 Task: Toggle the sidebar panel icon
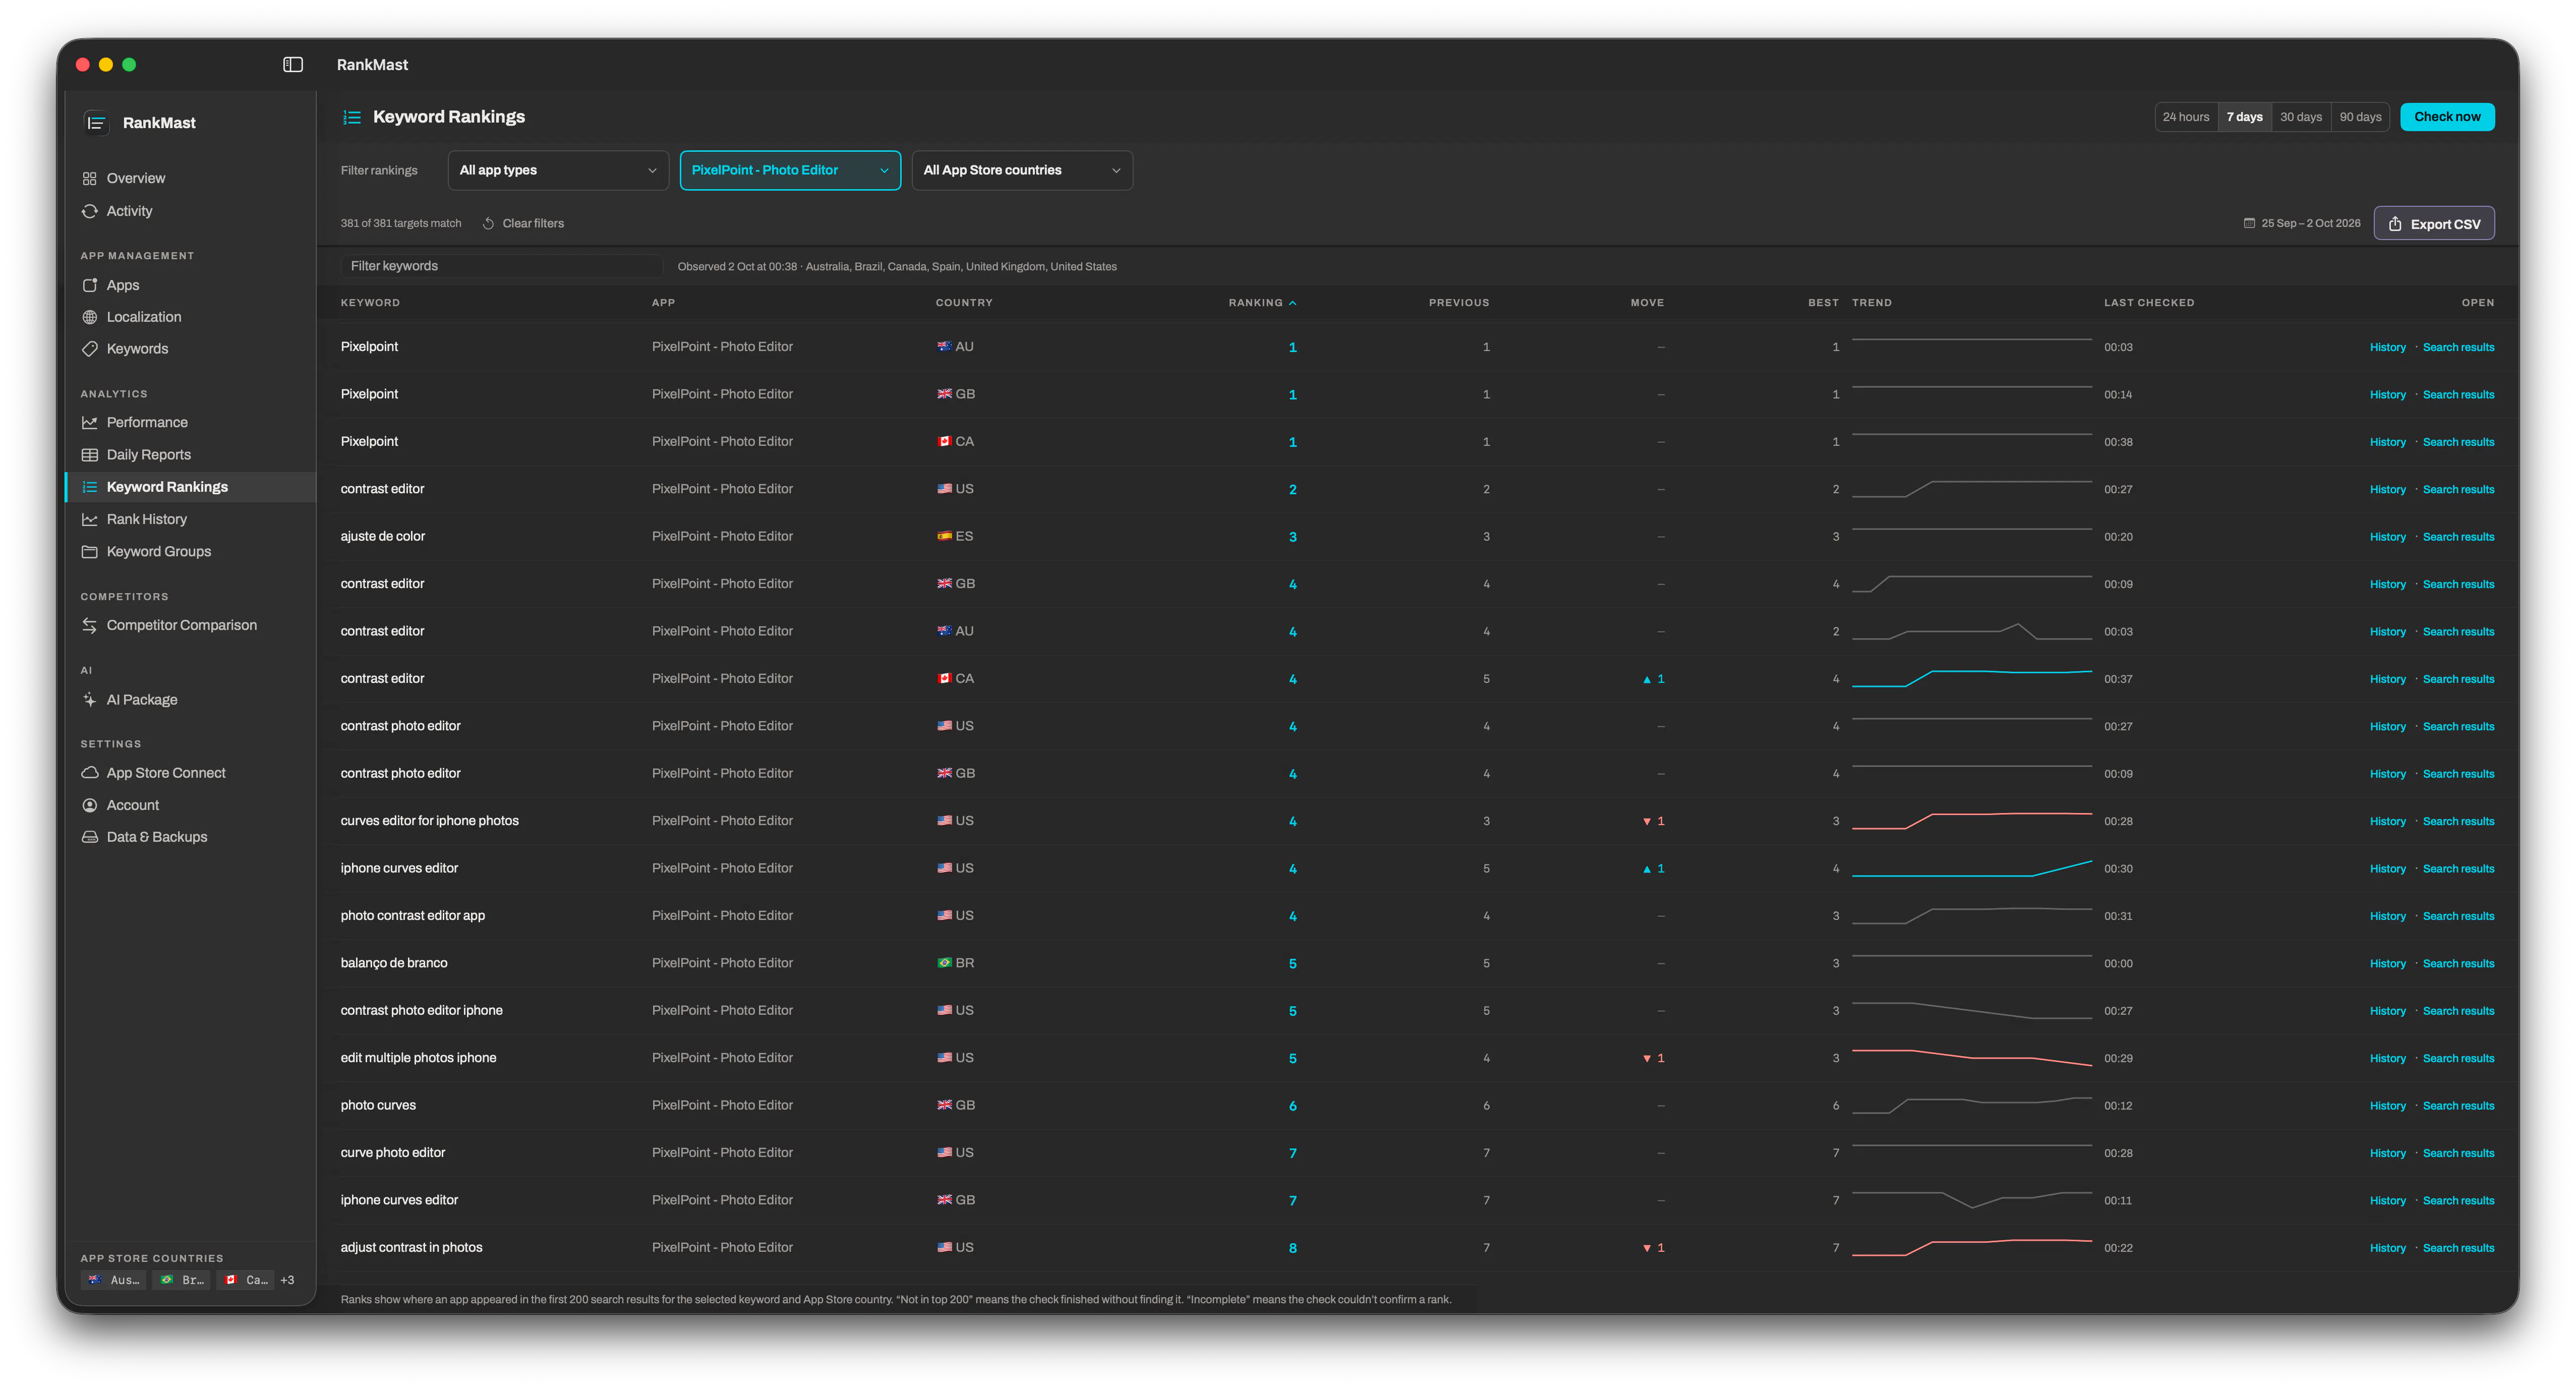[x=293, y=64]
